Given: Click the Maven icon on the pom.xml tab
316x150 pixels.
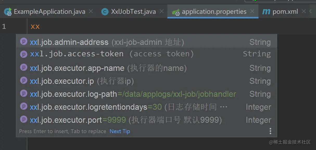Looking at the screenshot, I should coord(266,11).
